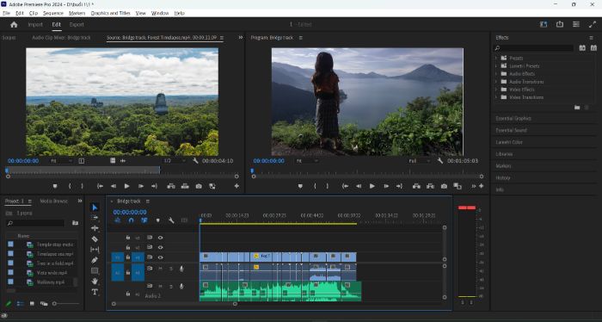The width and height of the screenshot is (602, 322).
Task: Open the Window menu
Action: coord(160,13)
